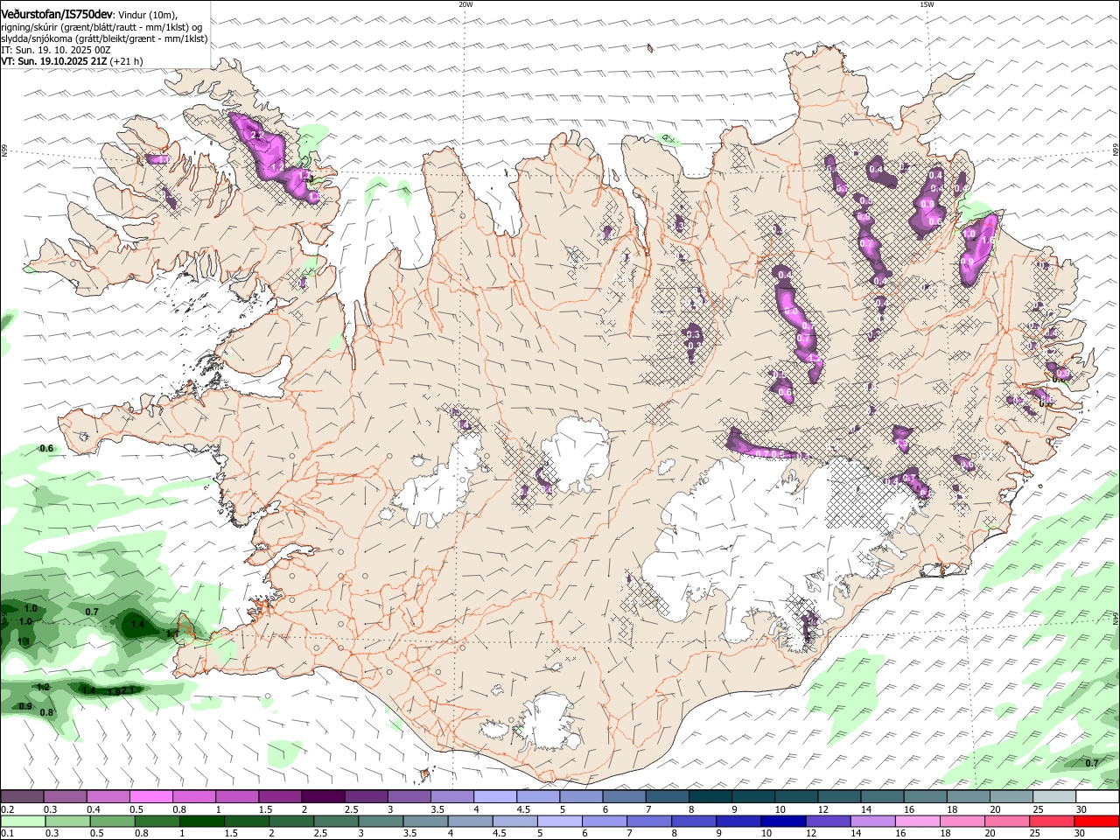This screenshot has height=840, width=1120.
Task: Click the pink rain swatch between 18 and 20
Action: click(x=962, y=821)
